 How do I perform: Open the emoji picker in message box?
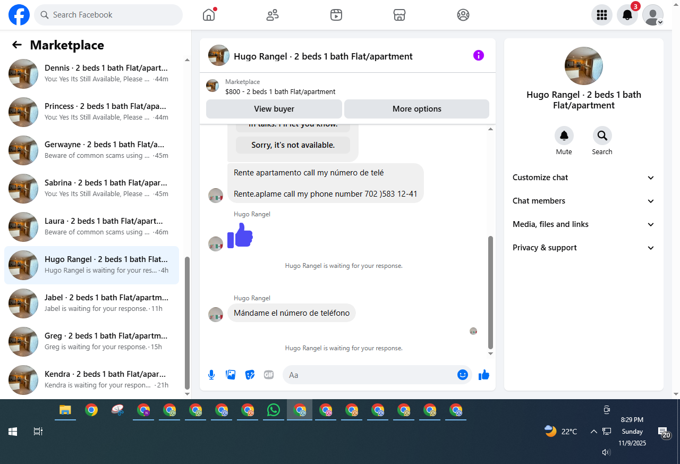tap(463, 375)
